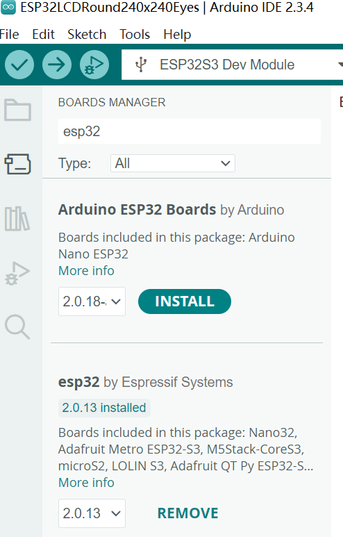Open the Sketch menu

click(87, 35)
